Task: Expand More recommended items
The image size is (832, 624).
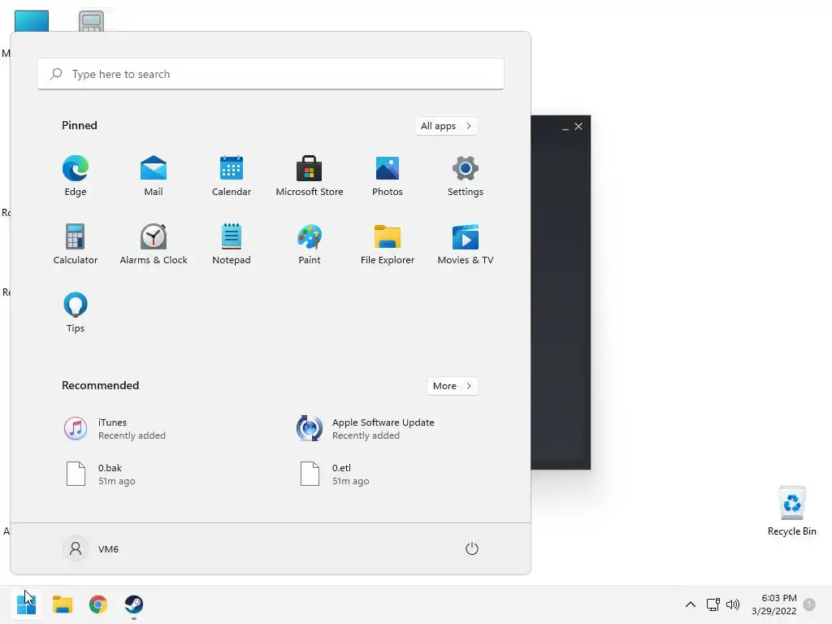Action: pos(452,386)
